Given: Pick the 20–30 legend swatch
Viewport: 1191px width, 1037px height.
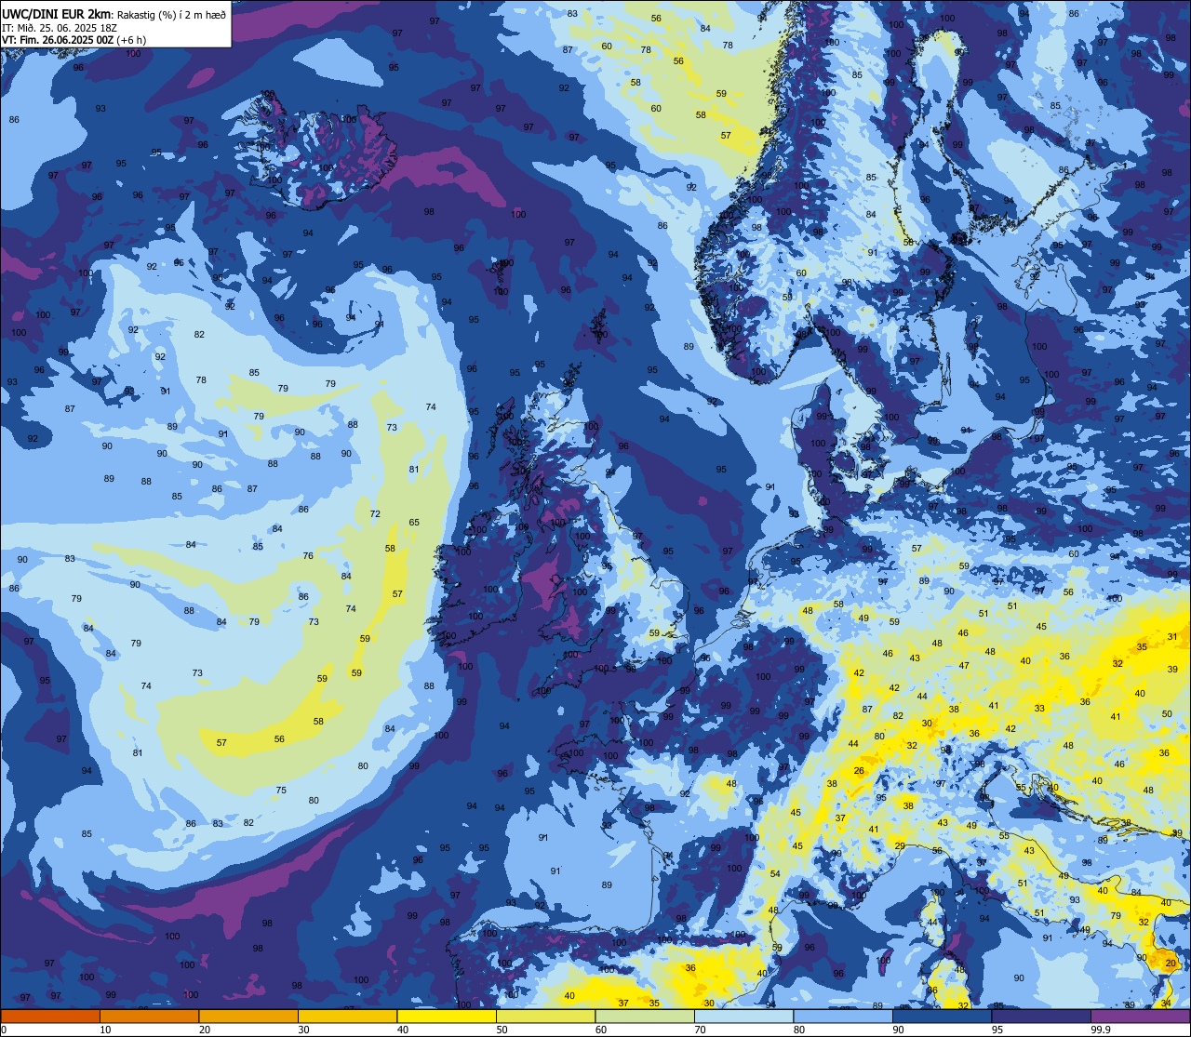Looking at the screenshot, I should tap(248, 1016).
